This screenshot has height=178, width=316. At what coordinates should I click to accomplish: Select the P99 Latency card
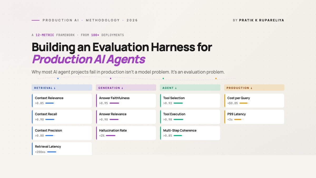tap(254, 117)
